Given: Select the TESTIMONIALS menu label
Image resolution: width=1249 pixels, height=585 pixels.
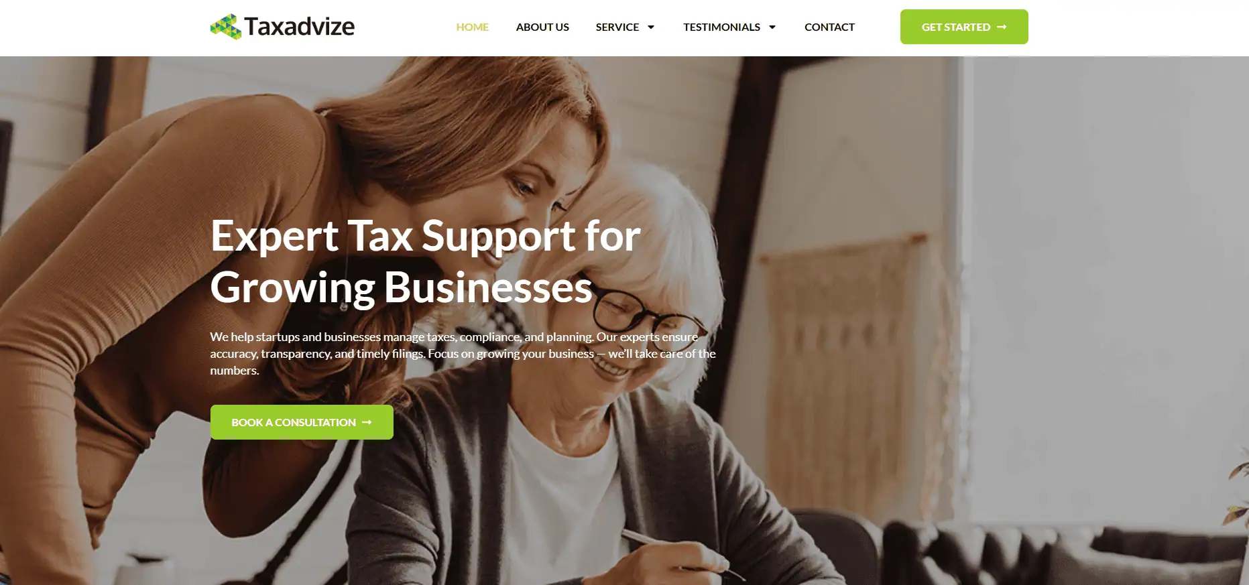Looking at the screenshot, I should click(721, 27).
